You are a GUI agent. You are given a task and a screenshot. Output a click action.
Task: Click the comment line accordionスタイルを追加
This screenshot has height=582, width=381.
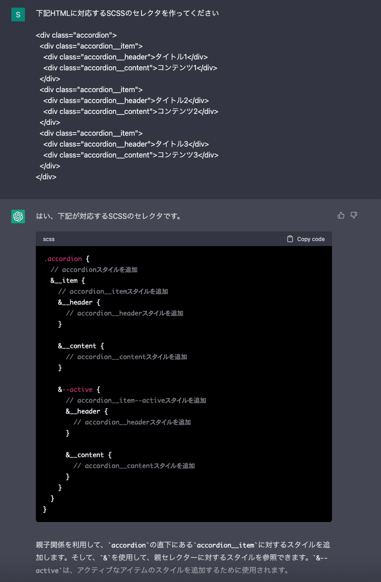click(x=94, y=269)
